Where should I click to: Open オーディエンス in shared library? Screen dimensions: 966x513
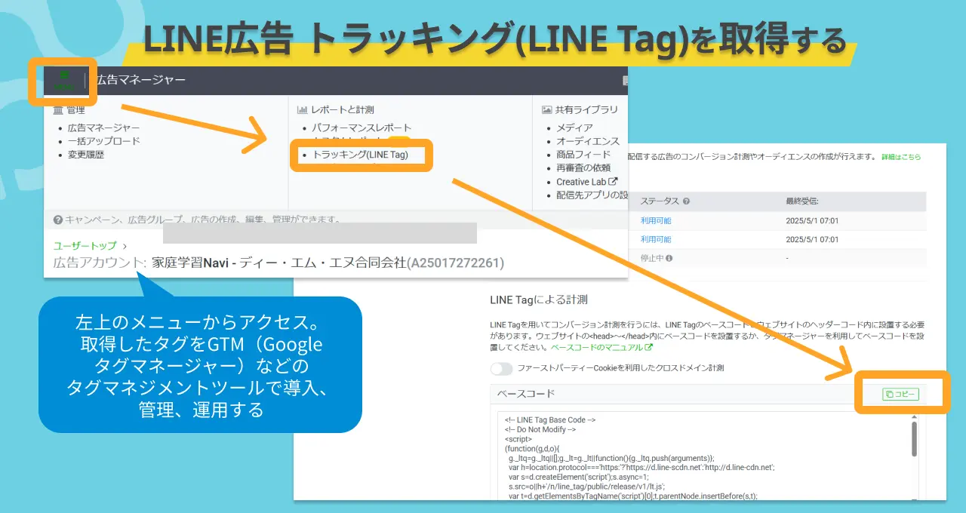[588, 141]
